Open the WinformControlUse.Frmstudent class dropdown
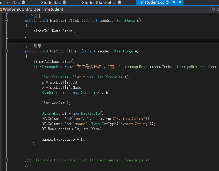This screenshot has width=219, height=171. 105,9
